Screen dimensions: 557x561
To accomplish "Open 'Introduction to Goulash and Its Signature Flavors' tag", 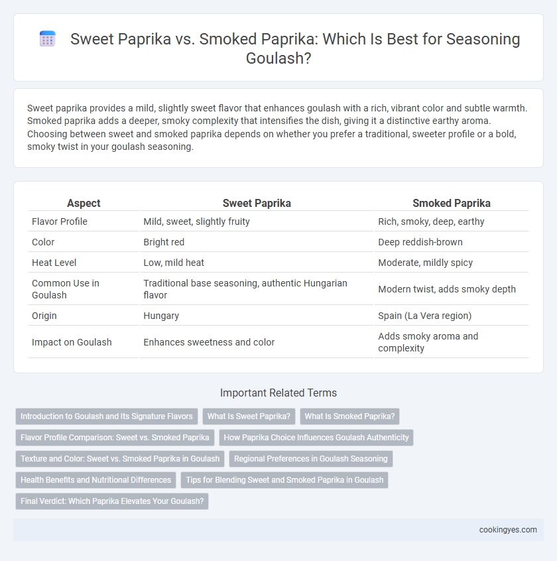I will tap(107, 416).
